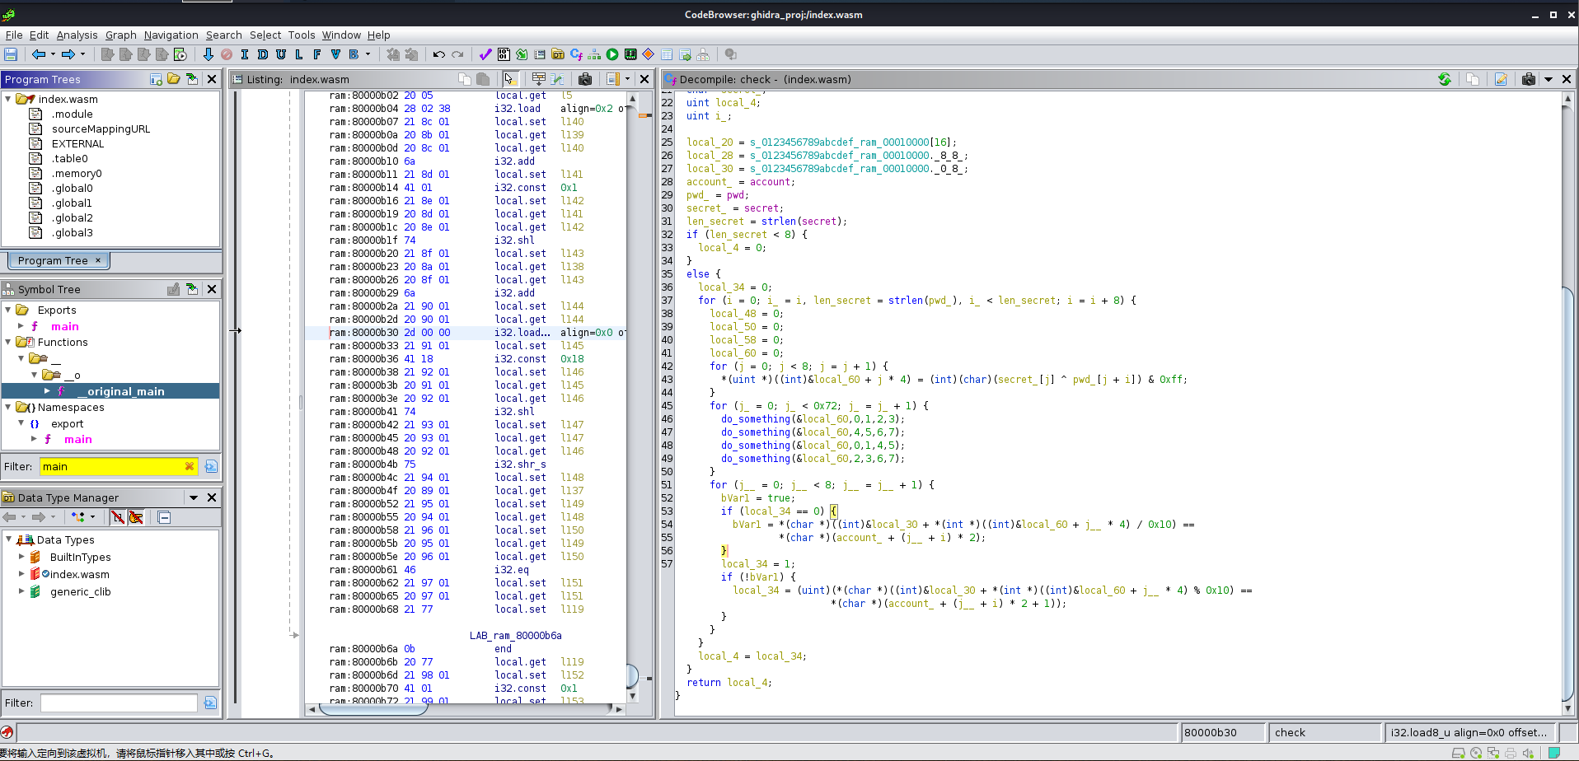Viewport: 1579px width, 761px height.
Task: Open Symbol Tree filter options button
Action: click(211, 466)
